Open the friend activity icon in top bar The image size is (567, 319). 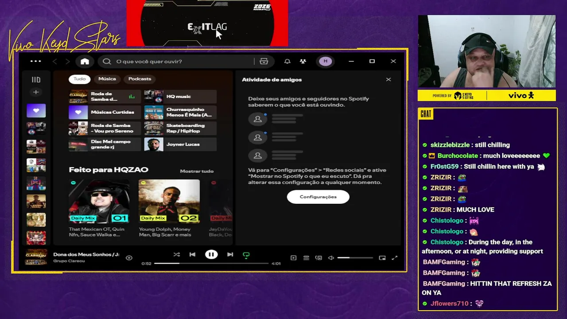303,61
